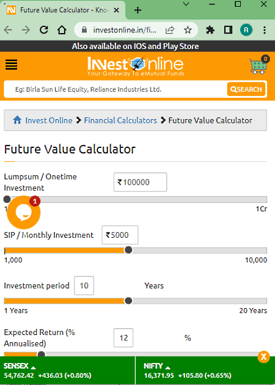Screen dimensions: 275x385
Task: Open Chrome extensions puzzle icon
Action: [210, 30]
